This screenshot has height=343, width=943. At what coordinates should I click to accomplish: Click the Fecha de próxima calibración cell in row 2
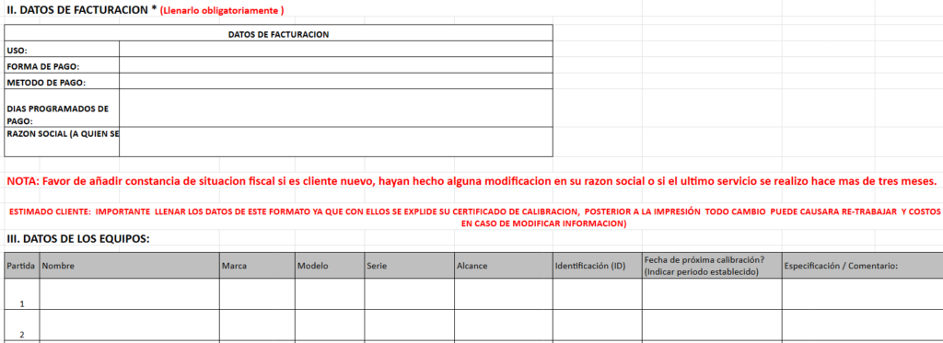[712, 325]
